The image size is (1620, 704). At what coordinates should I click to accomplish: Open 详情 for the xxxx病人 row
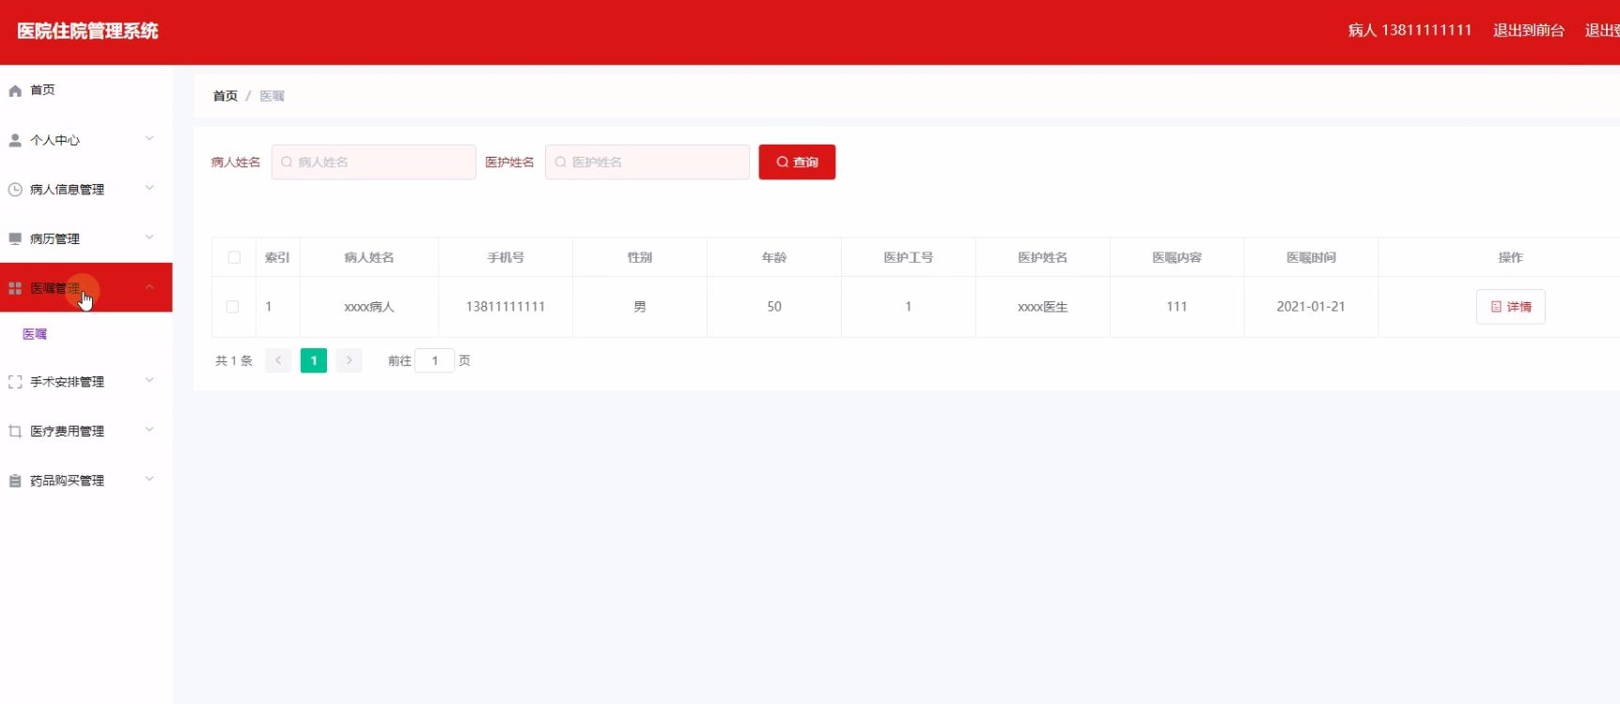[x=1511, y=307]
